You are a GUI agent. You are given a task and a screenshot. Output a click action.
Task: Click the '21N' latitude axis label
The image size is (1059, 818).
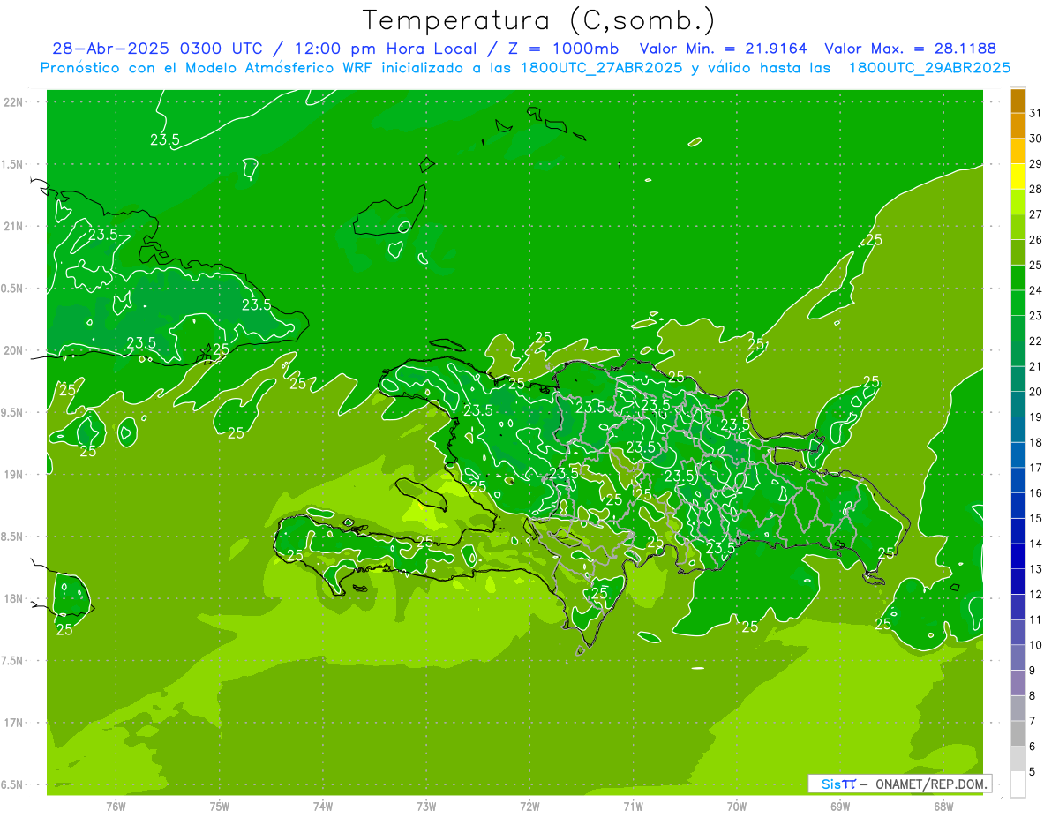click(x=13, y=226)
